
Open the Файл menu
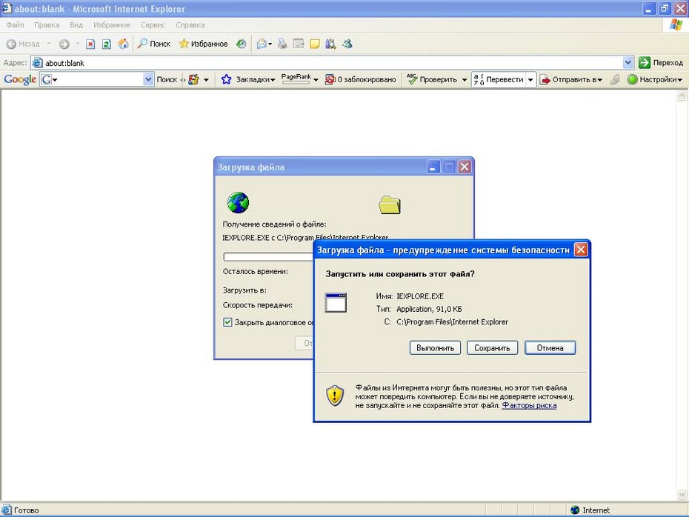point(15,25)
